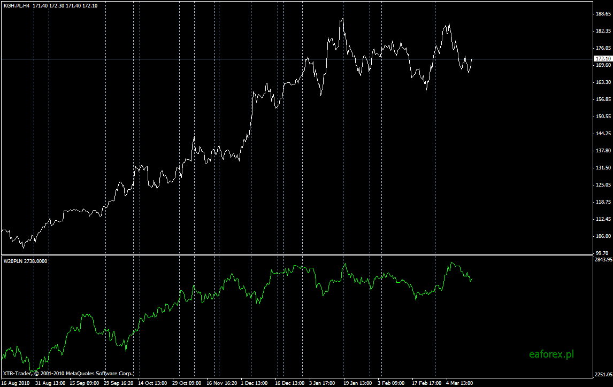Click price scale value 106.00
The image size is (613, 387).
[x=603, y=236]
